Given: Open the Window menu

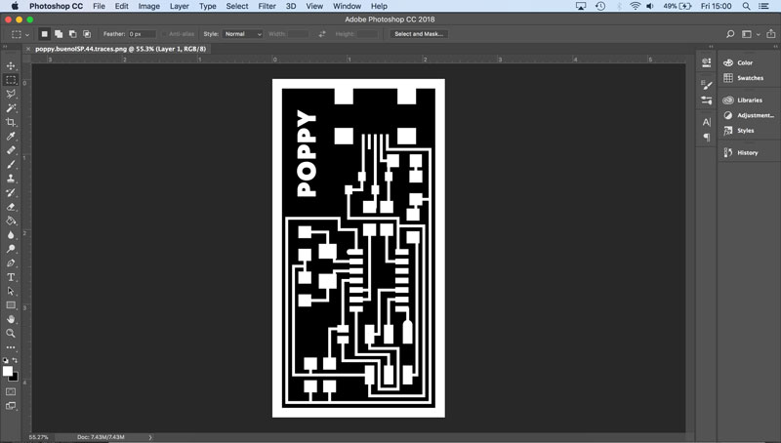Looking at the screenshot, I should [x=347, y=6].
